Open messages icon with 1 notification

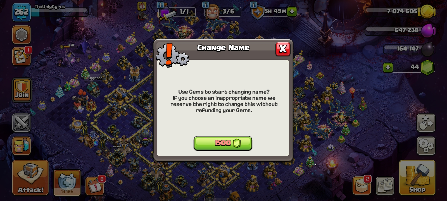click(x=22, y=56)
